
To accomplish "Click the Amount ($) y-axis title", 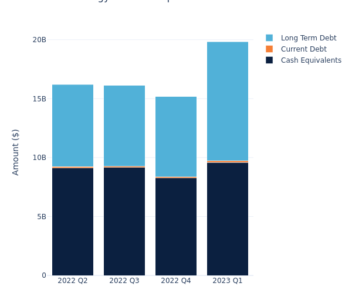I will click(16, 152).
